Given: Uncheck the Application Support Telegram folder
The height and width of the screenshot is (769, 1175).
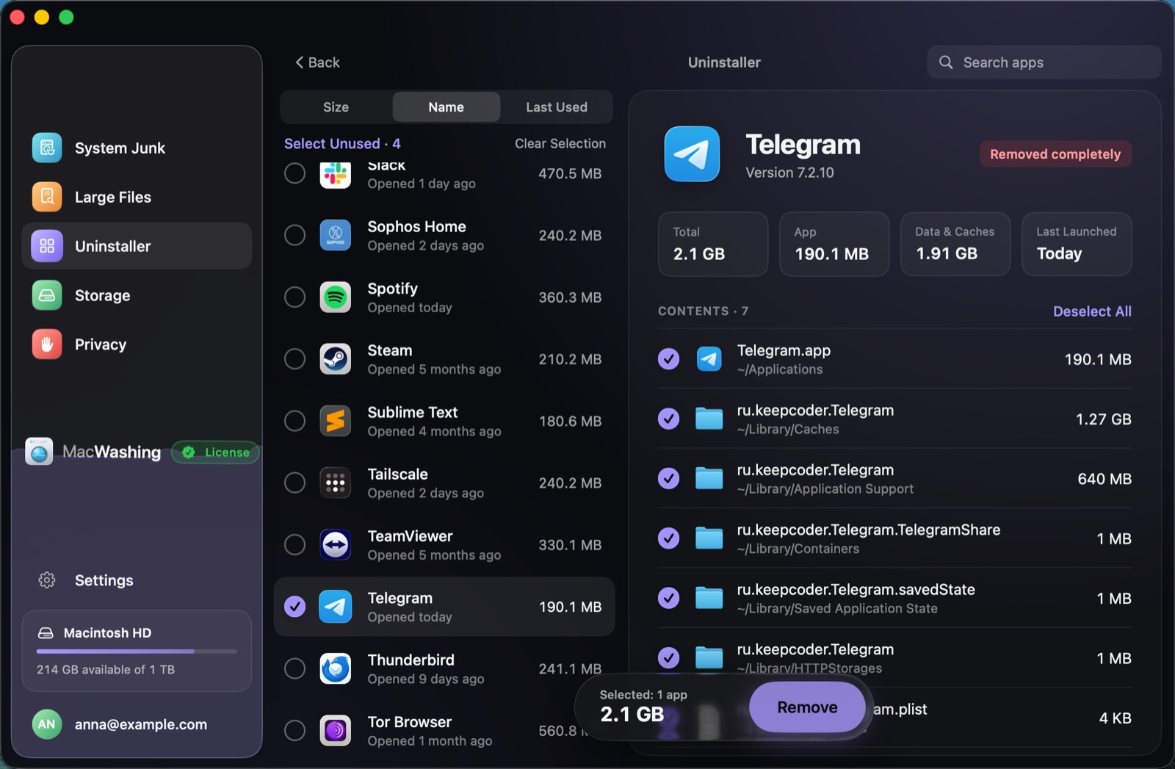Looking at the screenshot, I should point(668,479).
